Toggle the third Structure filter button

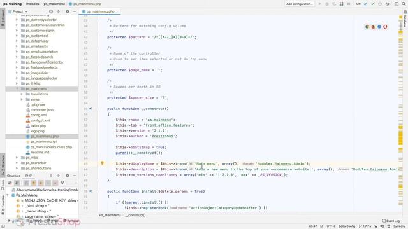click(26, 183)
